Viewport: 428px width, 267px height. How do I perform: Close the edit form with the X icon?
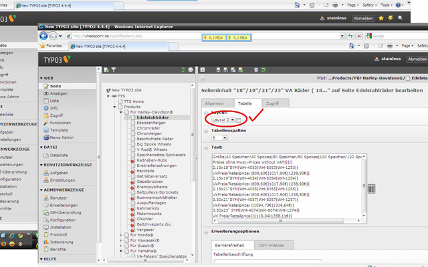pos(203,70)
